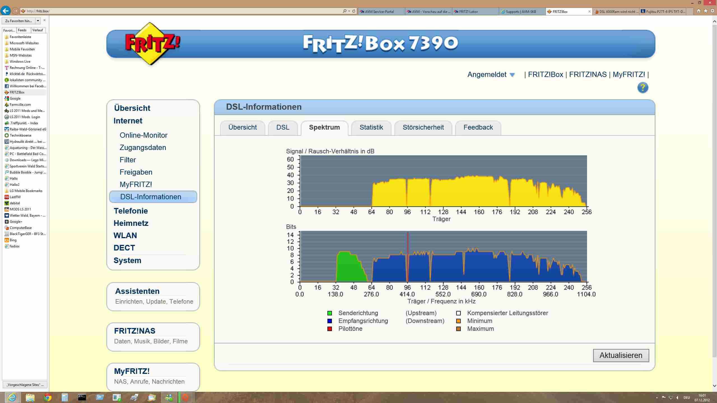The height and width of the screenshot is (403, 717).
Task: Open the browser home icon
Action: coord(699,11)
